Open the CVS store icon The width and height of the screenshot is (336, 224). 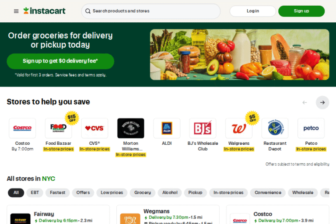tap(94, 128)
